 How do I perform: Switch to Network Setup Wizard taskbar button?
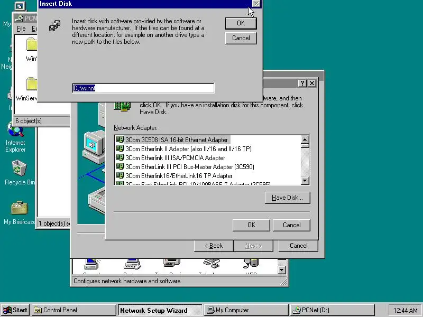pos(160,310)
